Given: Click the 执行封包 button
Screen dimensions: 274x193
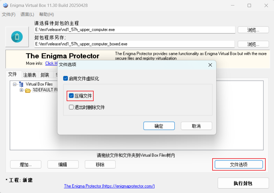Looking at the screenshot, I should click(243, 183).
